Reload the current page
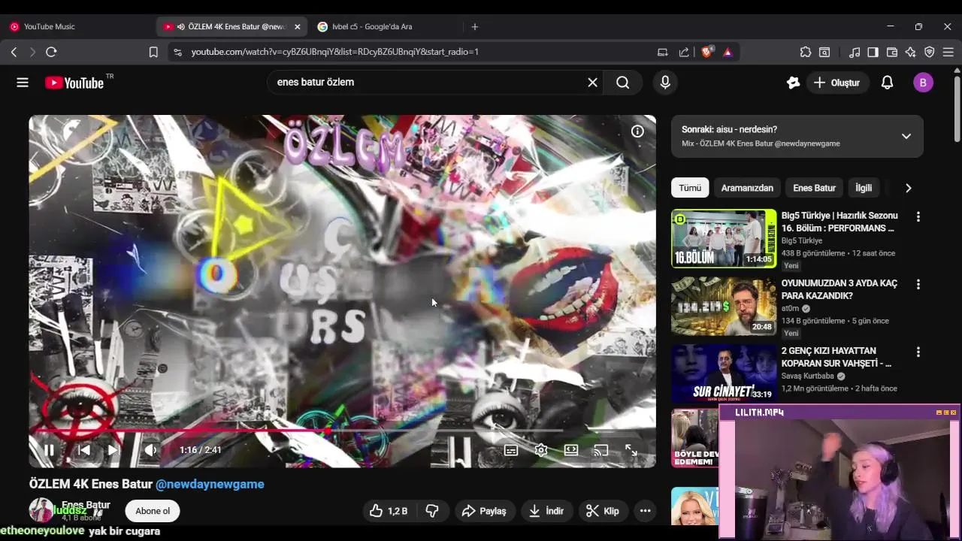962x541 pixels. click(51, 52)
